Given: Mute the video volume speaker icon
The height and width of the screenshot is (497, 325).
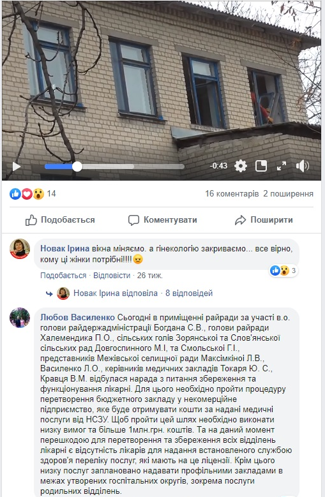Looking at the screenshot, I should coord(302,166).
